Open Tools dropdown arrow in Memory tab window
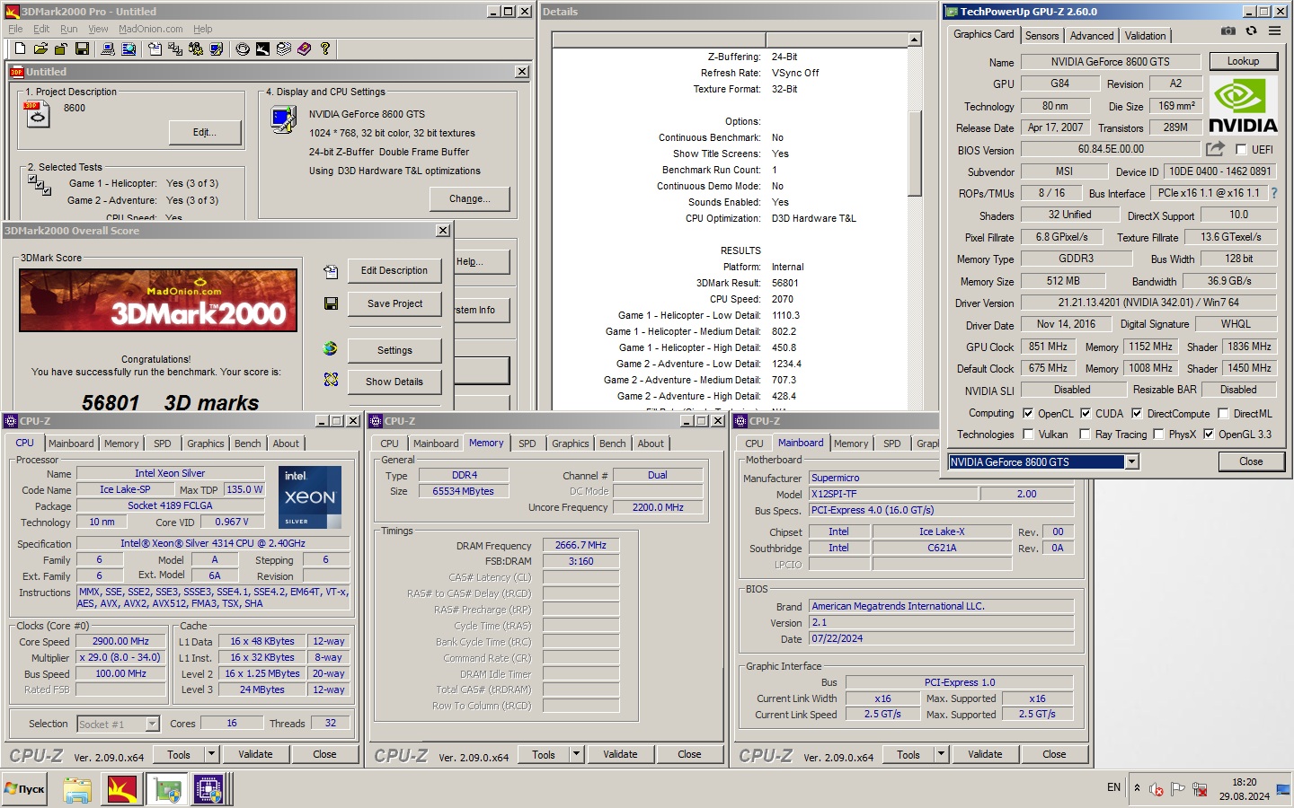Viewport: 1294px width, 808px height. point(576,754)
